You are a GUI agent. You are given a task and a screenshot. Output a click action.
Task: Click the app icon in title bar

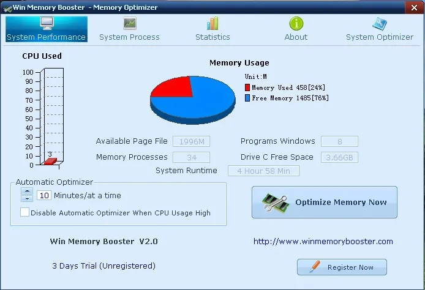7,8
